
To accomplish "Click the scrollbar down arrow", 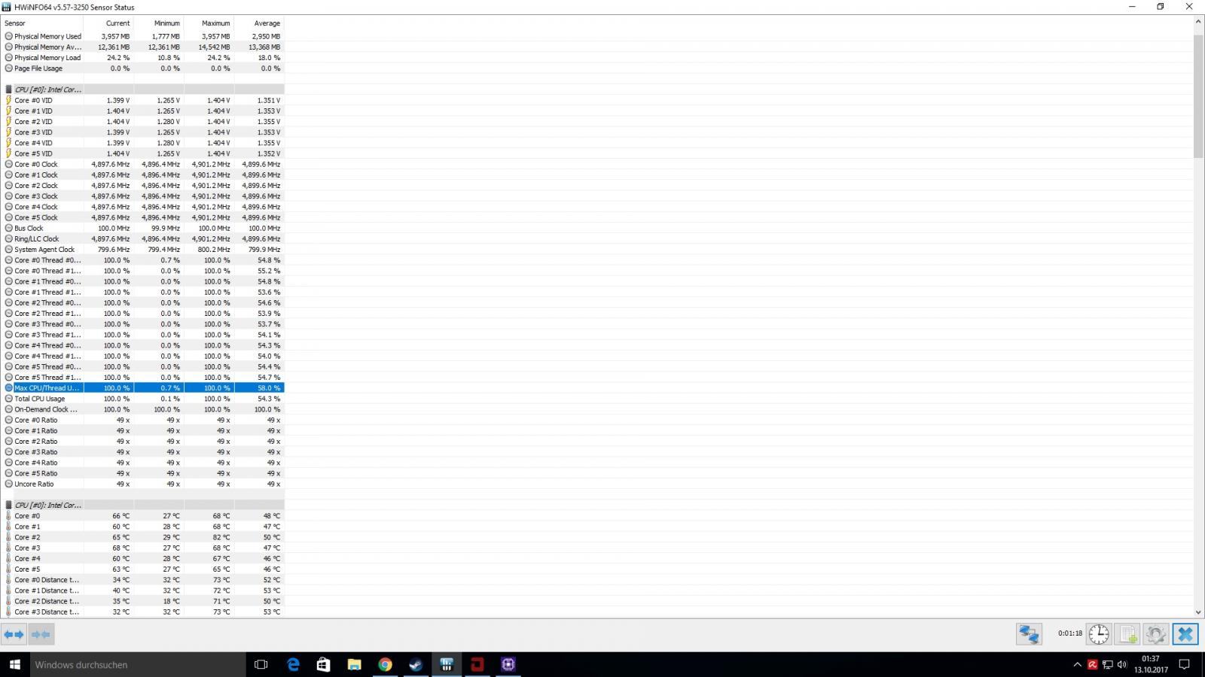I will click(x=1198, y=612).
